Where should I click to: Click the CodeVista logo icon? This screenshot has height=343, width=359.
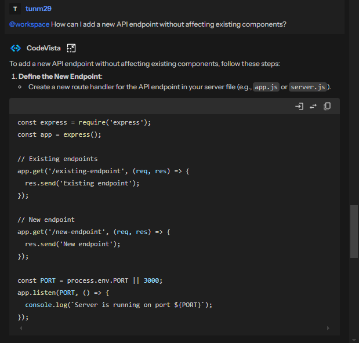point(16,48)
